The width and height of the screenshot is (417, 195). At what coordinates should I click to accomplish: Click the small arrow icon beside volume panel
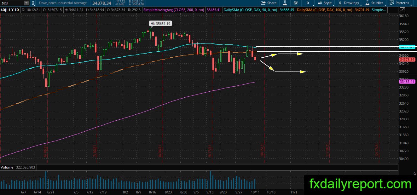pos(414,173)
